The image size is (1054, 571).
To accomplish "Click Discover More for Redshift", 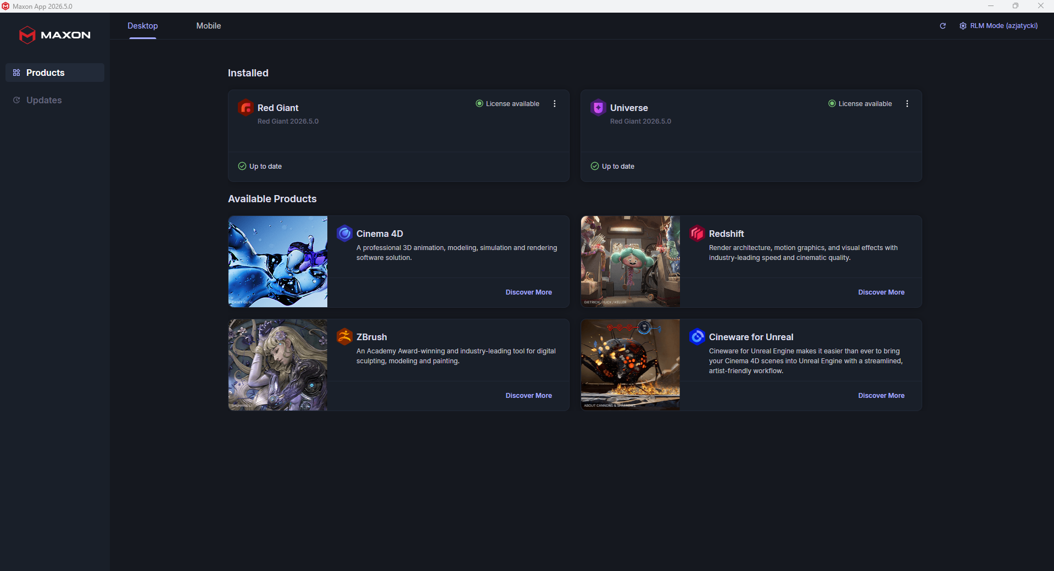I will tap(882, 292).
